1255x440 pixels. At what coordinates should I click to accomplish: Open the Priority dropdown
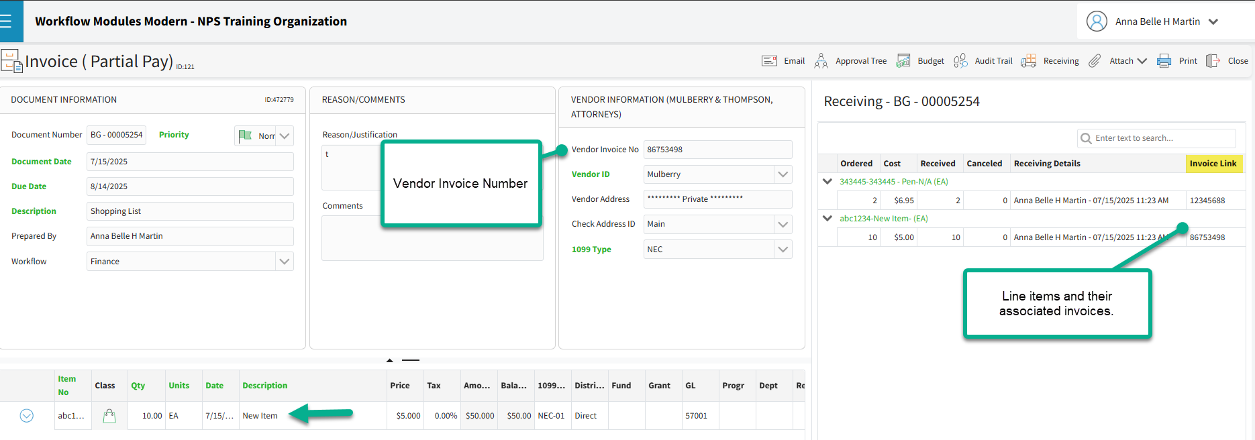tap(285, 136)
